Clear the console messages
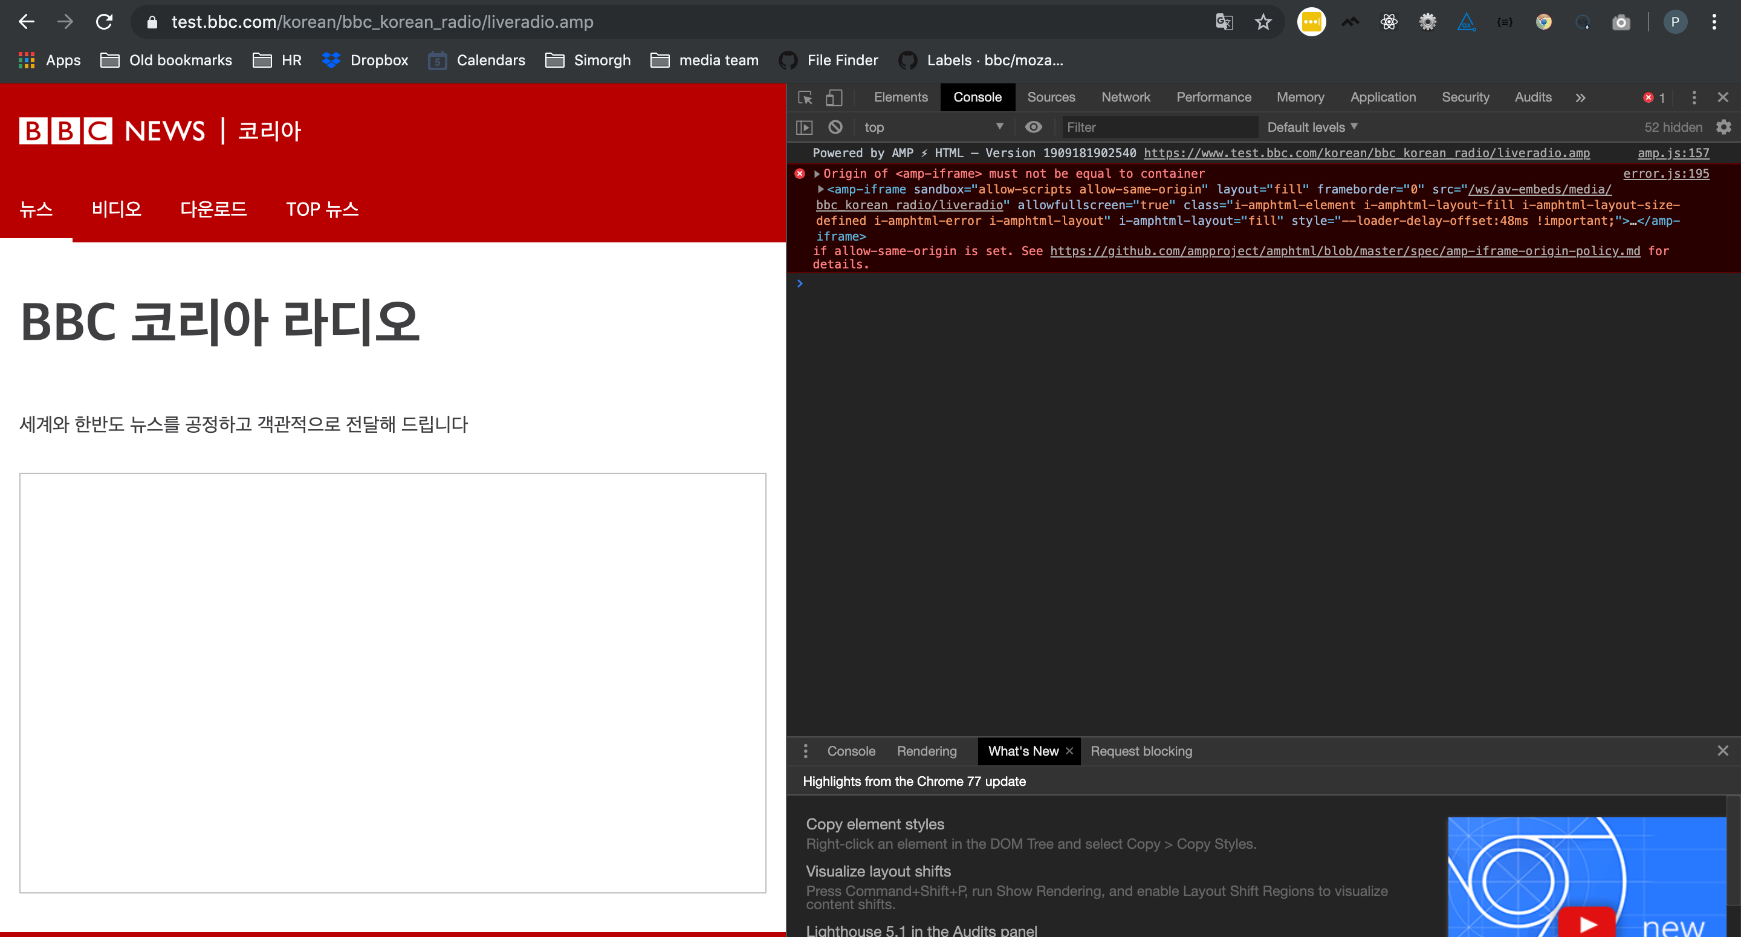 pyautogui.click(x=836, y=127)
